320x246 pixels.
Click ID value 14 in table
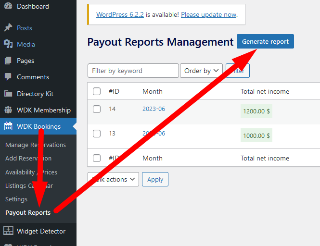[x=112, y=109]
